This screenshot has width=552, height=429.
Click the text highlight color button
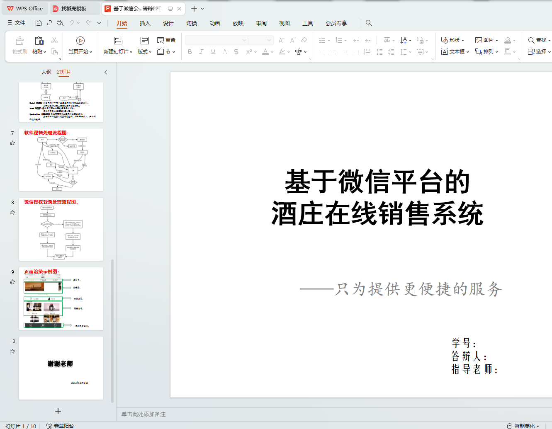pyautogui.click(x=282, y=52)
